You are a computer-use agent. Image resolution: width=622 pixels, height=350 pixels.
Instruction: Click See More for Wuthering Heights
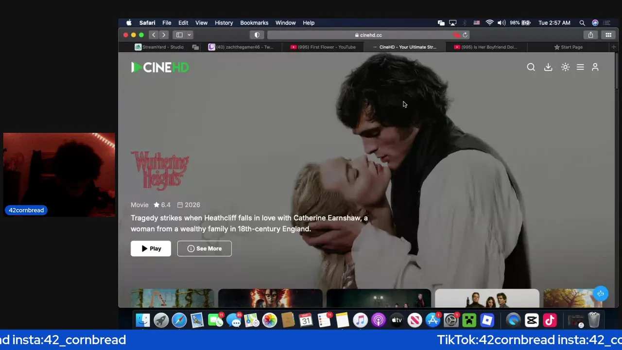pos(204,248)
